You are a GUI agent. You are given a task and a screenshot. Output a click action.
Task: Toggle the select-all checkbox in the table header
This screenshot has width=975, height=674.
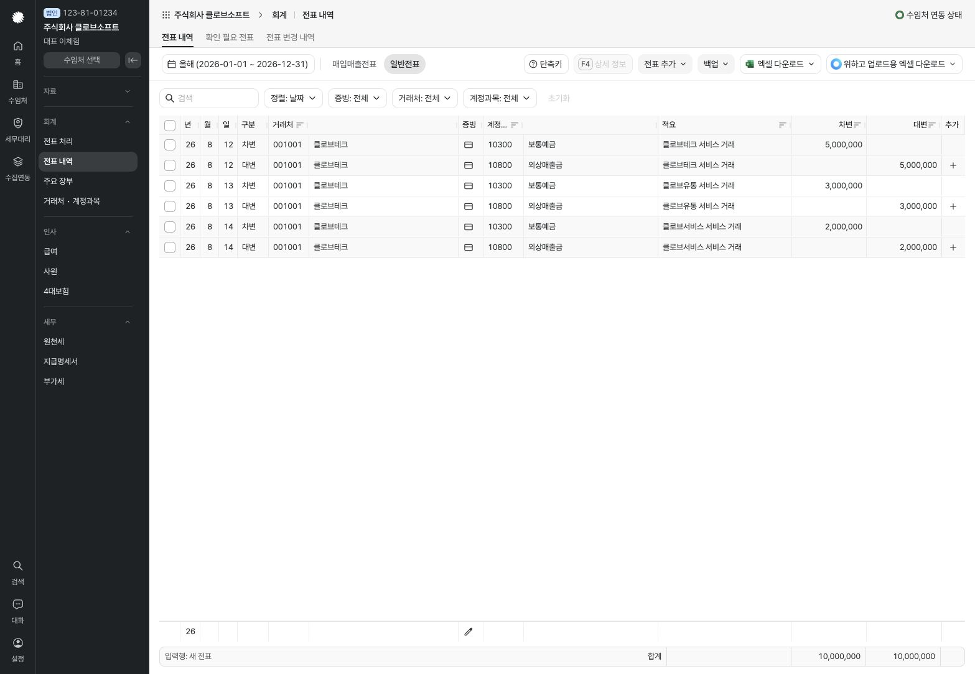[170, 126]
